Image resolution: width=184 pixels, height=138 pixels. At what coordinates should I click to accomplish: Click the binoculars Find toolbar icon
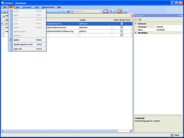tap(59, 11)
